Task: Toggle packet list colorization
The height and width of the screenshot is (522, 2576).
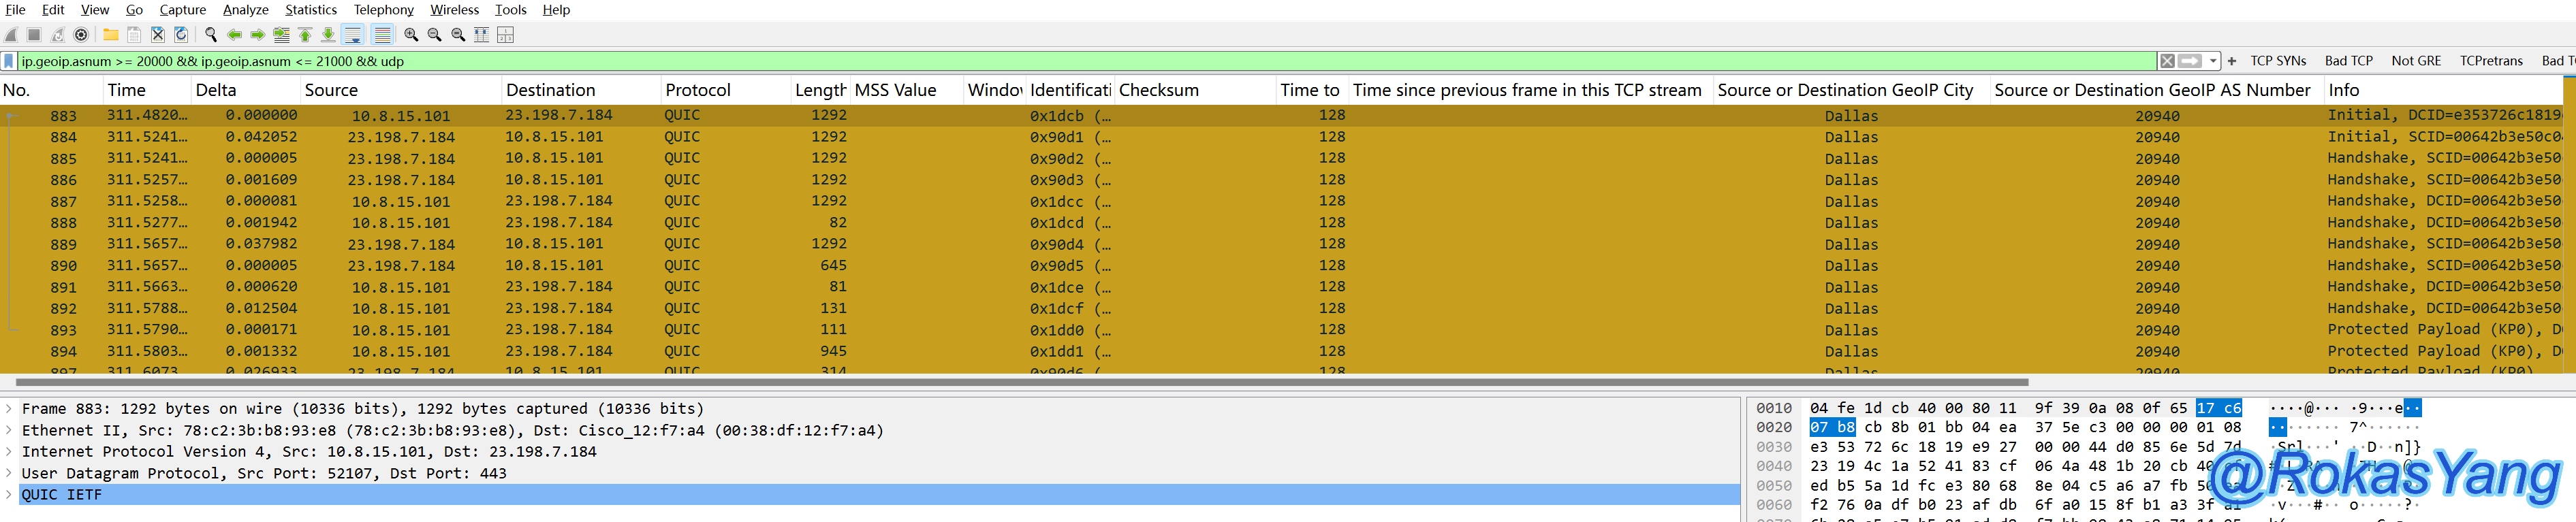Action: click(x=382, y=35)
